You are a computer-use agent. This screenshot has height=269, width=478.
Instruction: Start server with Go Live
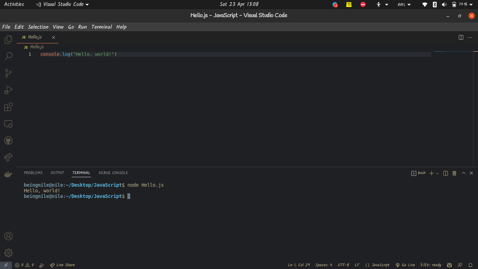click(x=405, y=265)
